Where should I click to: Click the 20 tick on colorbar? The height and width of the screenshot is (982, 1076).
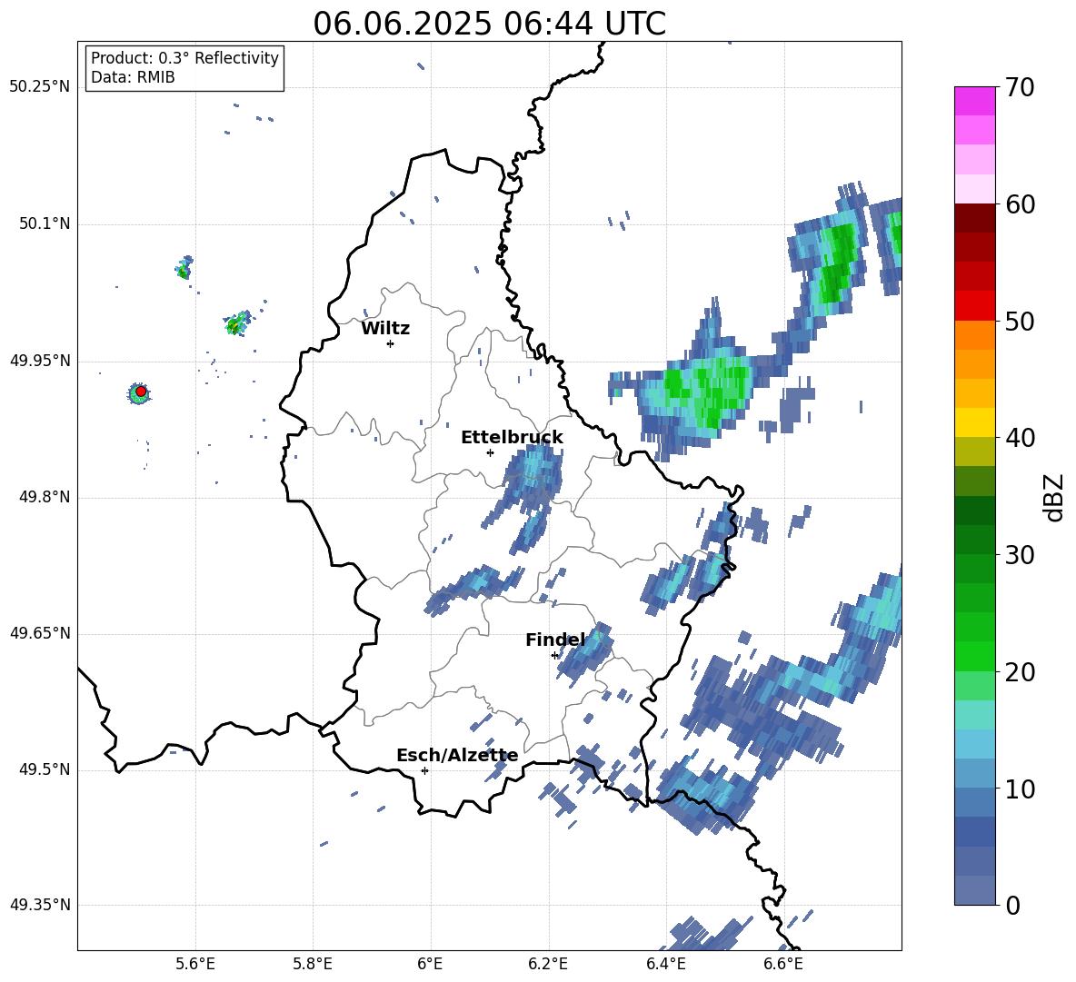(1020, 672)
